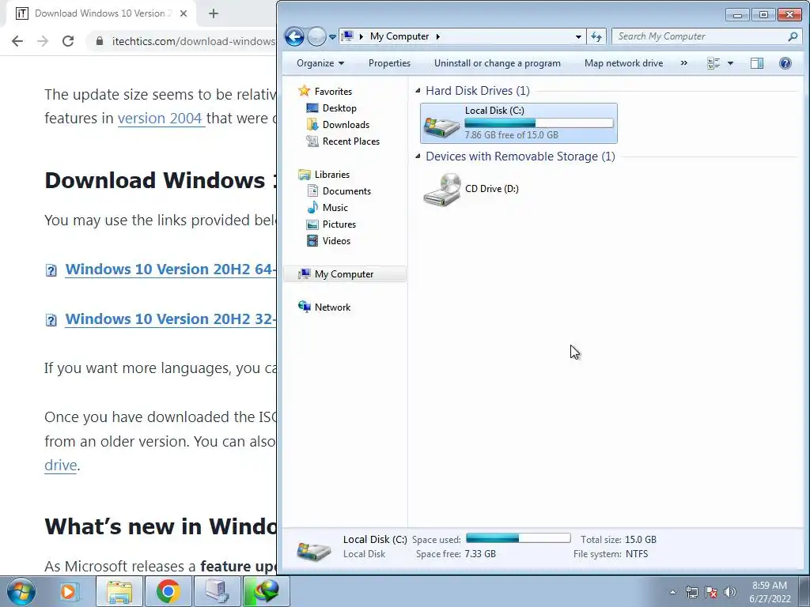Open the Organize menu
This screenshot has width=810, height=607.
click(320, 63)
